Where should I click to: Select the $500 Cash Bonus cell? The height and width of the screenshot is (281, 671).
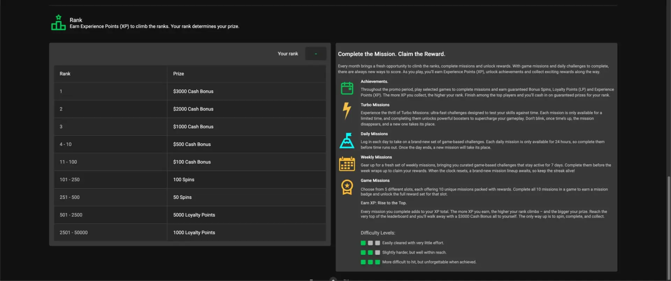coord(246,144)
